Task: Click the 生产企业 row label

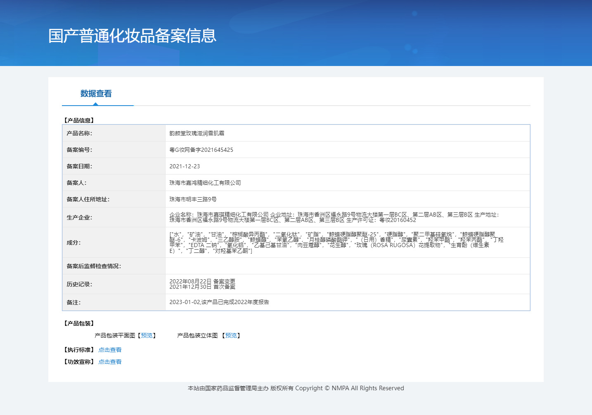Action: (79, 217)
